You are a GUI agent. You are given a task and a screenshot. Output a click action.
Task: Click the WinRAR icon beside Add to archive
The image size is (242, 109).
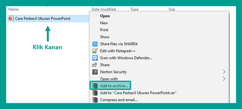(95, 86)
